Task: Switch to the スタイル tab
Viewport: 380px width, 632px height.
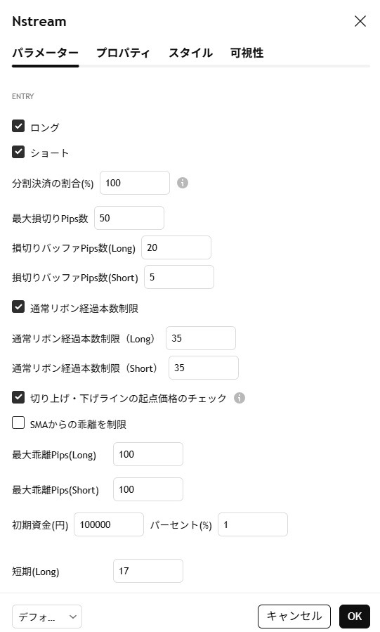Action: [190, 53]
